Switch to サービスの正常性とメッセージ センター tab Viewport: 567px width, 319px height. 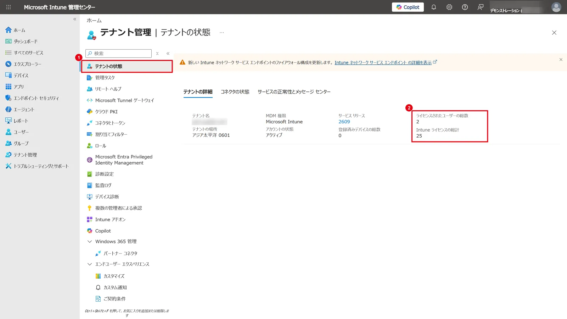(294, 92)
